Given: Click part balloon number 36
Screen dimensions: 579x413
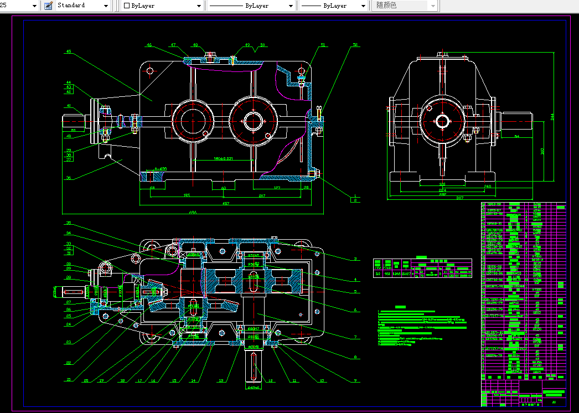Looking at the screenshot, I should [69, 178].
